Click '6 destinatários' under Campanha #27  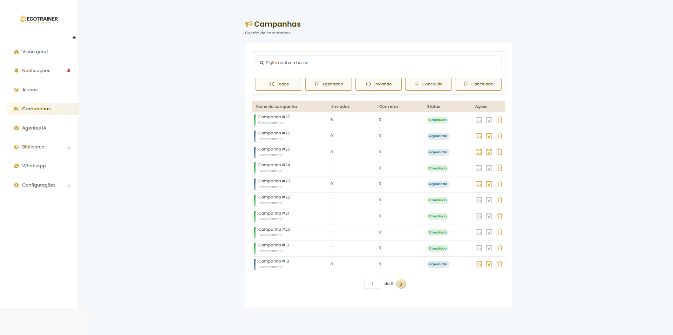click(271, 123)
